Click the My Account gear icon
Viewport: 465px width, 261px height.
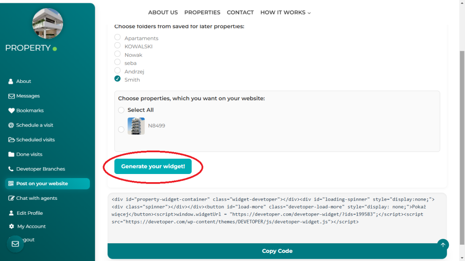point(11,227)
